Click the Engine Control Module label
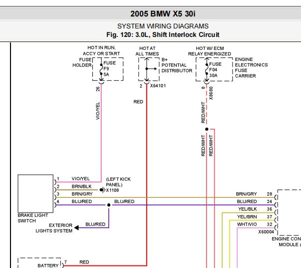Screen dimensions: 301x268 pyautogui.click(x=286, y=242)
